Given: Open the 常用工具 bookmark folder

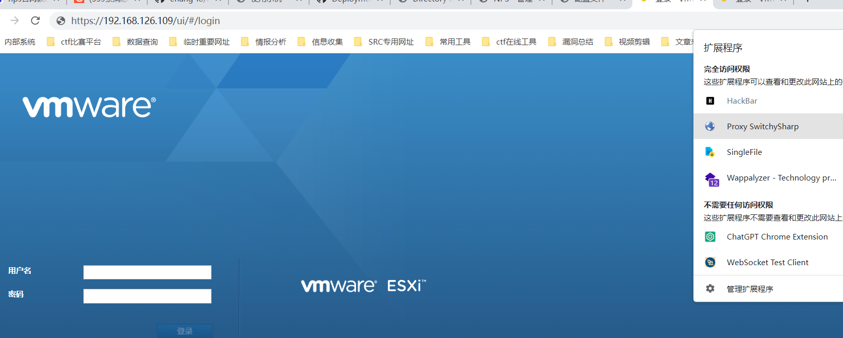Looking at the screenshot, I should [x=448, y=42].
